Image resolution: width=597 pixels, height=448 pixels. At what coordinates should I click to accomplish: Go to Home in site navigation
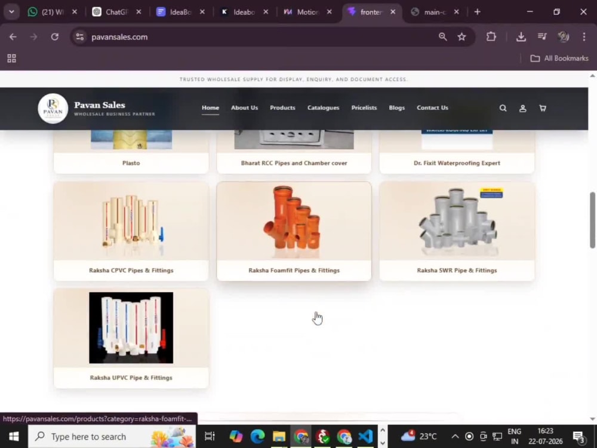(210, 108)
